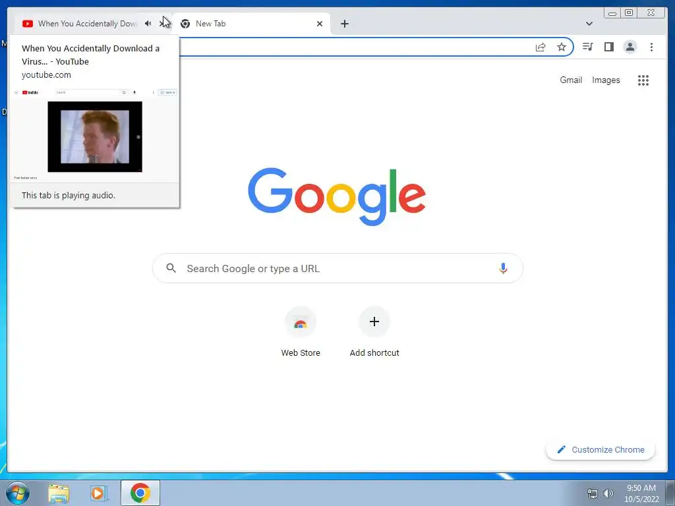
Task: Click the Google logo
Action: point(337,196)
